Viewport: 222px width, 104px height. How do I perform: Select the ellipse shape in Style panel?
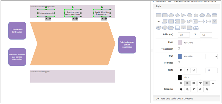click(171, 15)
